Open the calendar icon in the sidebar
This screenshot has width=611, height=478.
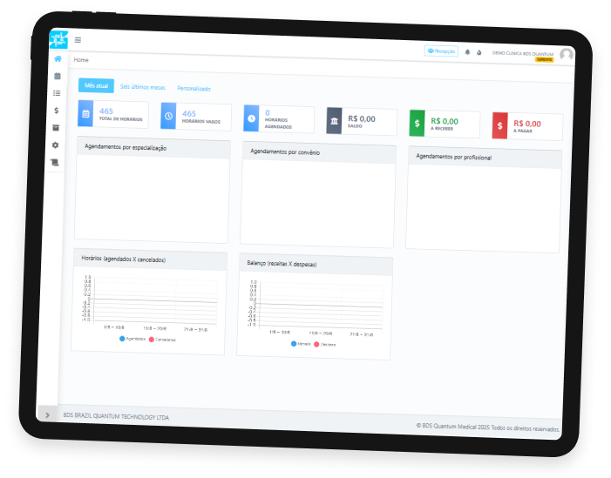click(x=57, y=77)
